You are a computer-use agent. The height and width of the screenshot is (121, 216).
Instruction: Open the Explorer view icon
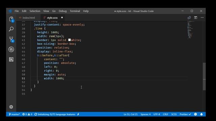pos(11,19)
